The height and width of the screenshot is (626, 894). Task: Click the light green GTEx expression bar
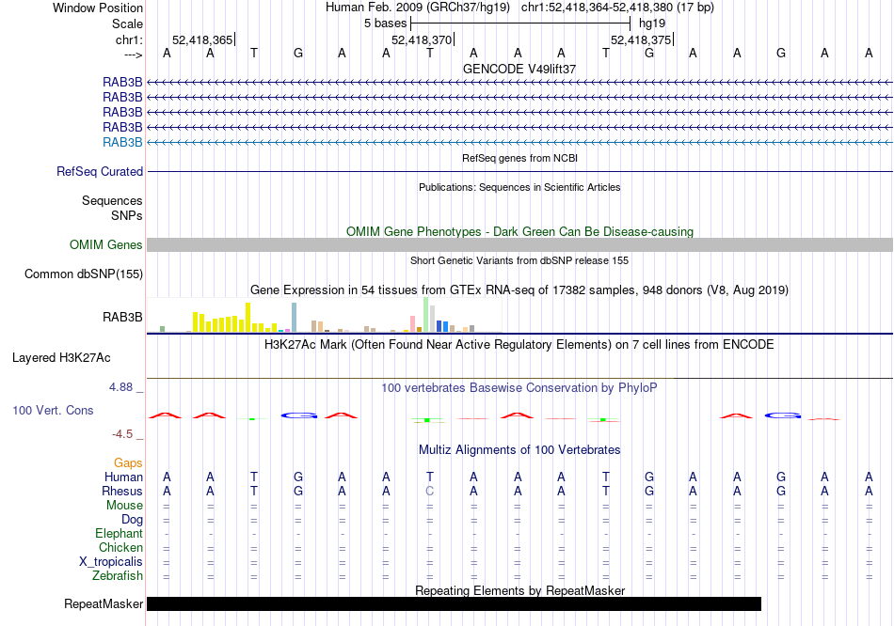[426, 315]
